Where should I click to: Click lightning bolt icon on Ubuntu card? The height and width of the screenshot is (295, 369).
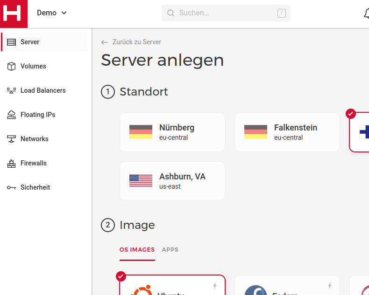pos(215,286)
